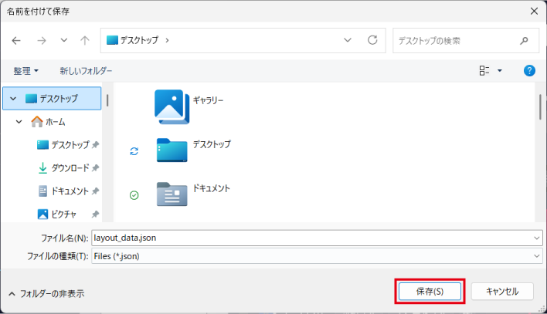
Task: Click the Up one level arrow
Action: [x=85, y=40]
